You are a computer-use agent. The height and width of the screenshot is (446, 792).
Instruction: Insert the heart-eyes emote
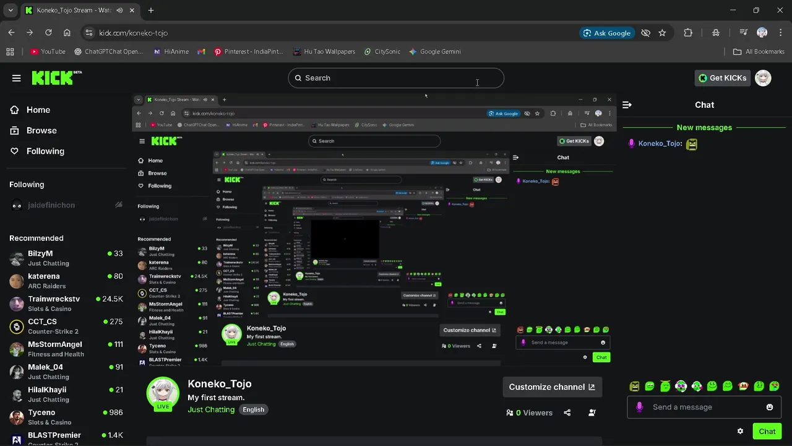[x=774, y=386]
